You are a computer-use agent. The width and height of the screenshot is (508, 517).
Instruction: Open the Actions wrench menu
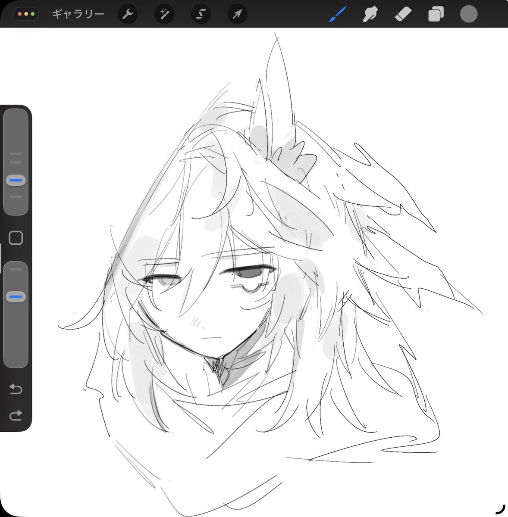(x=128, y=14)
